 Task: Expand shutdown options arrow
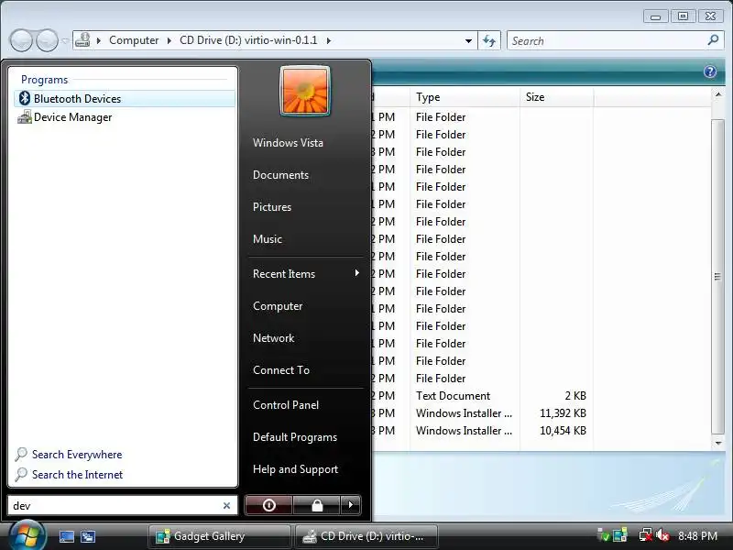[351, 505]
